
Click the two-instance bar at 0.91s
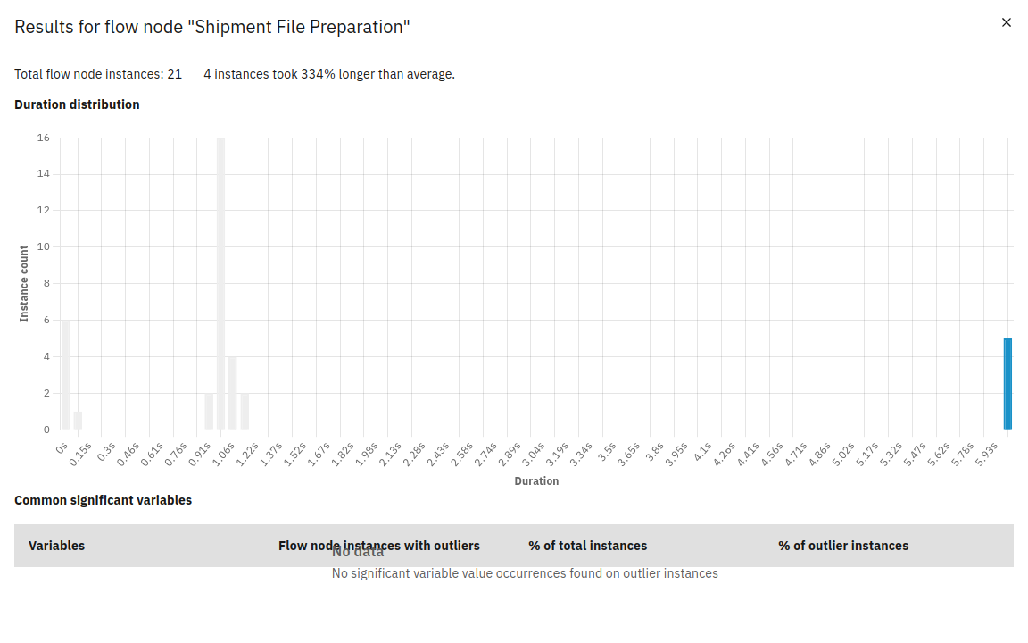pyautogui.click(x=209, y=412)
